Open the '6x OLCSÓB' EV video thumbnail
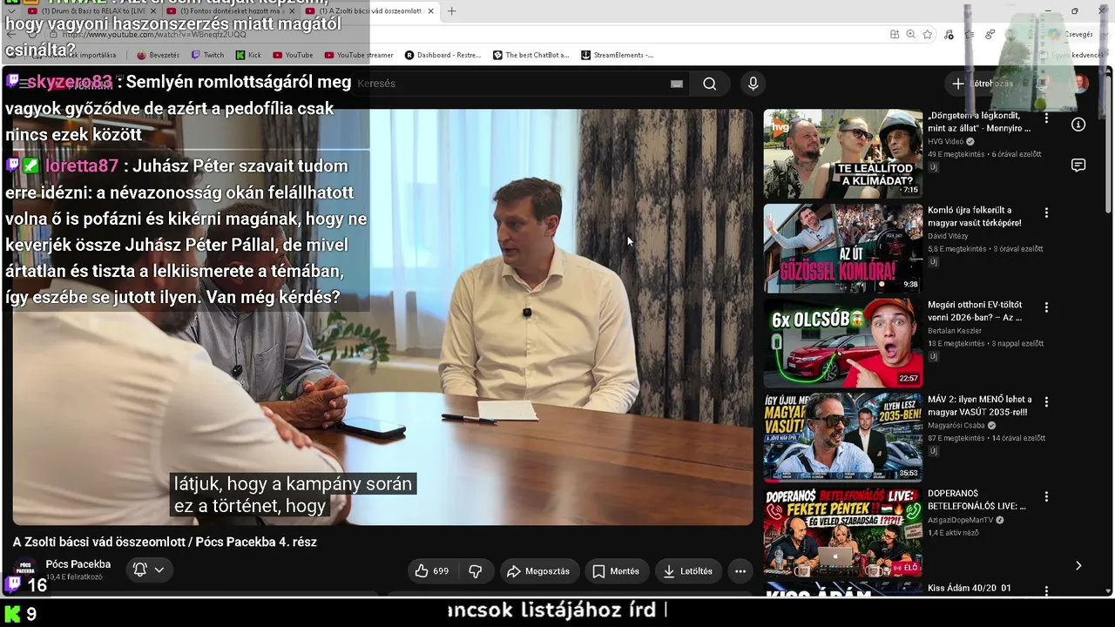The height and width of the screenshot is (627, 1115). (843, 344)
